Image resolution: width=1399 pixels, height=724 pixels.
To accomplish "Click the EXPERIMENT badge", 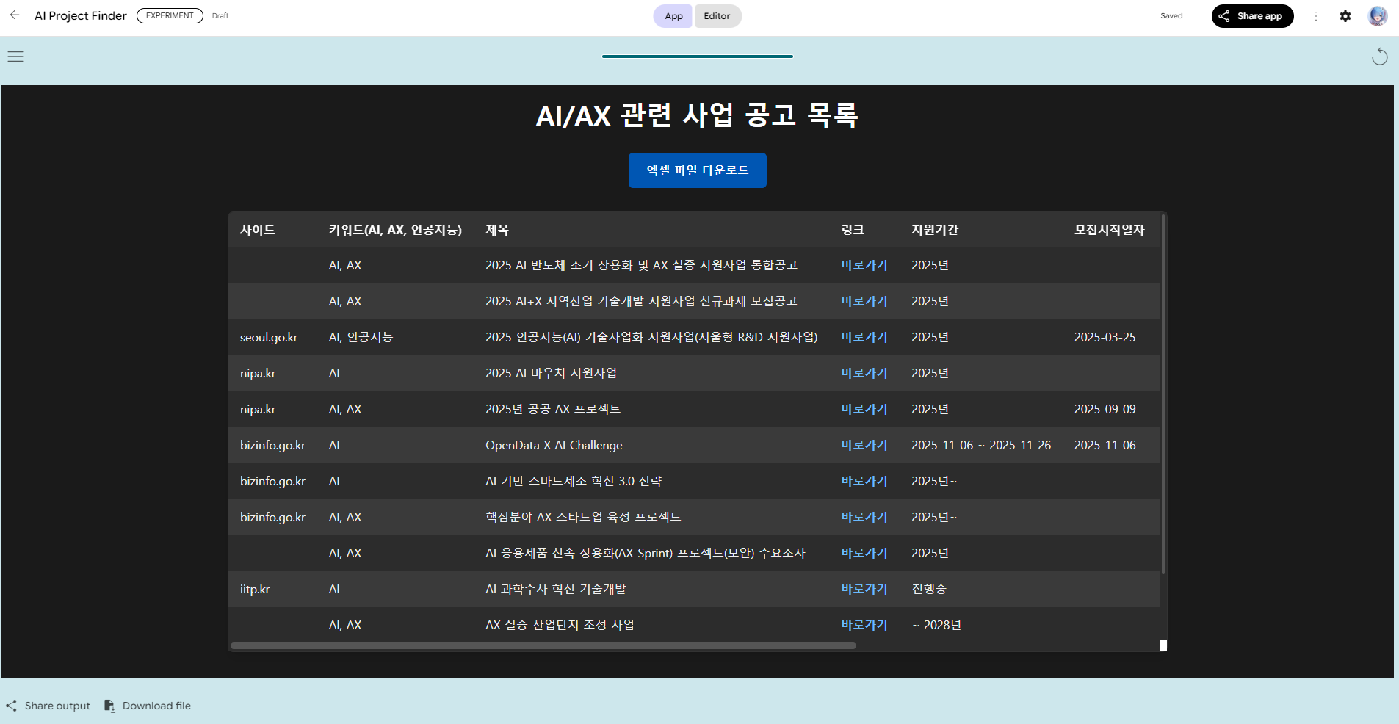I will pyautogui.click(x=170, y=15).
